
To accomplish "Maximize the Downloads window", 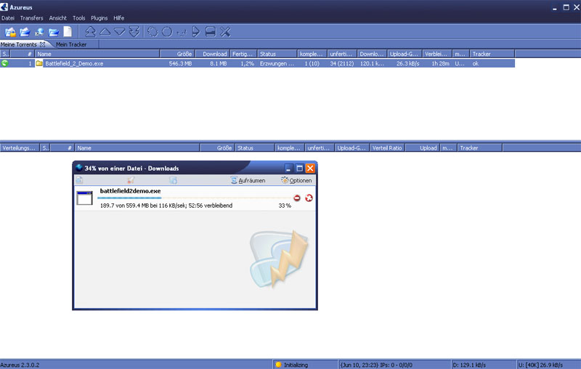I will coord(299,169).
